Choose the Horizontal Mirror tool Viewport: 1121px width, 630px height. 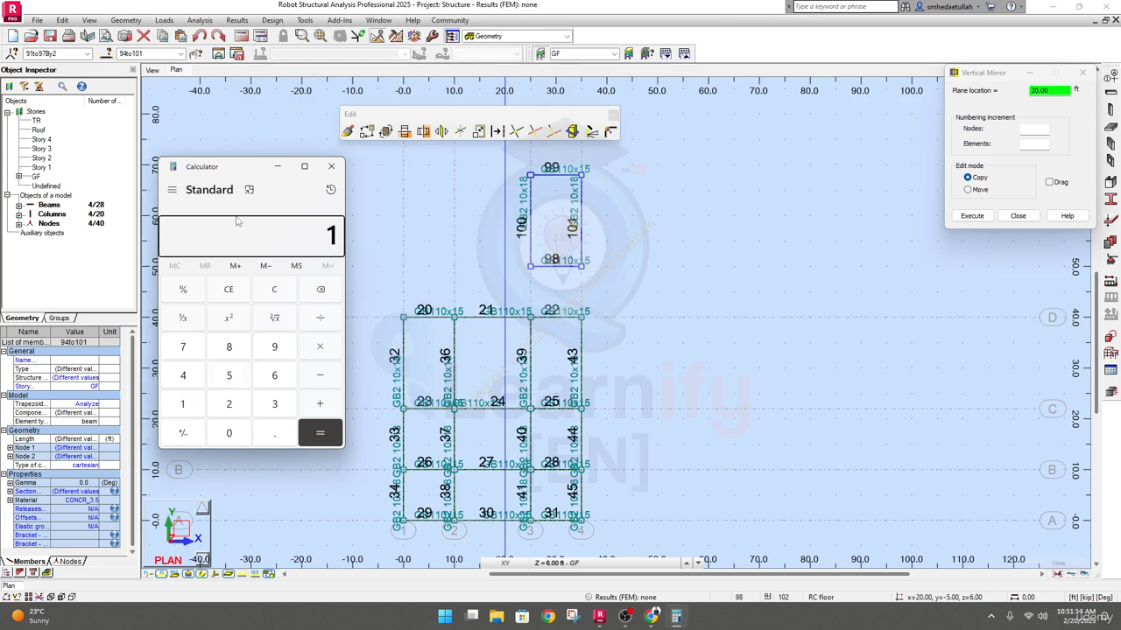[405, 131]
